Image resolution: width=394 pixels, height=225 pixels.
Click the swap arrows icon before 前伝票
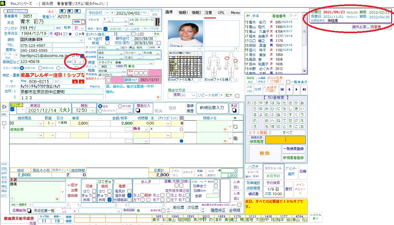pyautogui.click(x=169, y=210)
